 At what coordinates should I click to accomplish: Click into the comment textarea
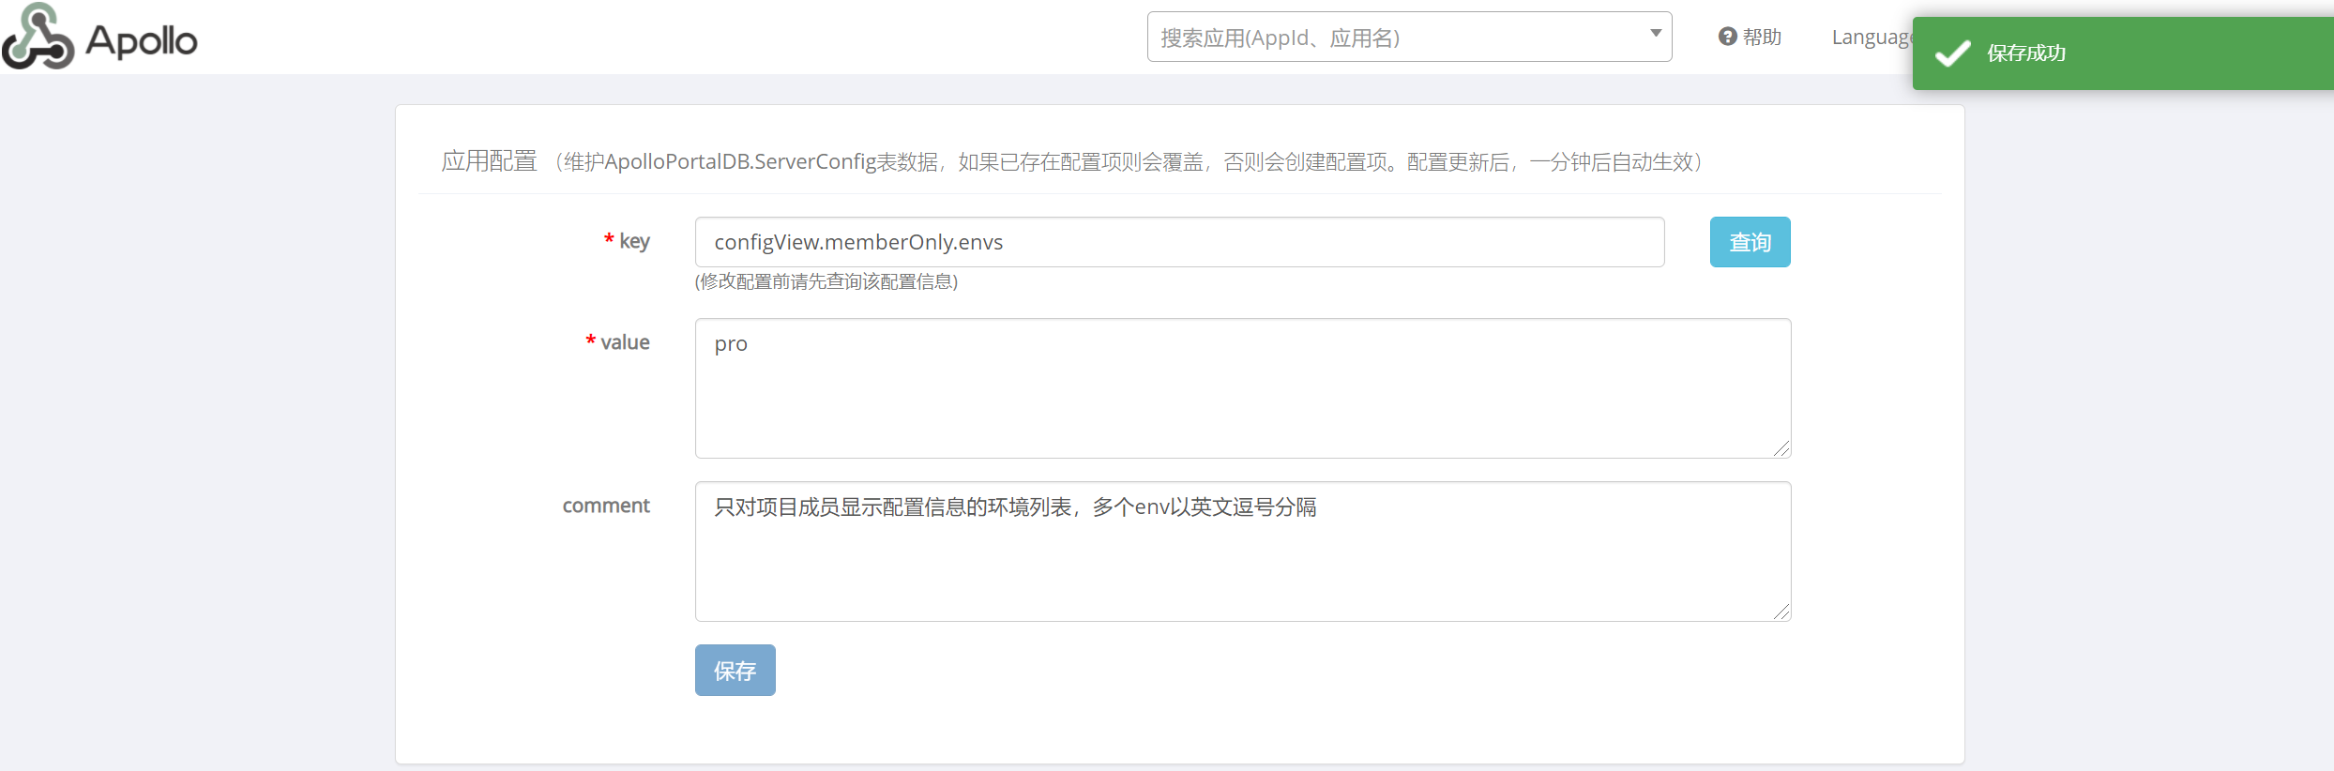[x=1243, y=552]
